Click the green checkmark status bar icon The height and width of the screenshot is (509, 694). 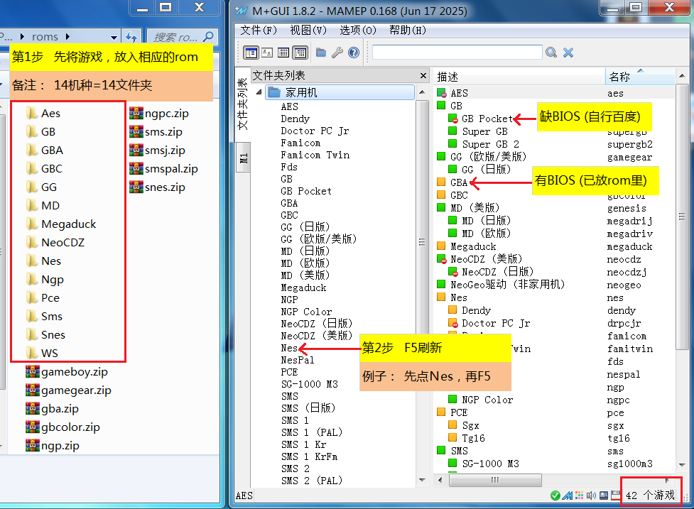coord(555,496)
